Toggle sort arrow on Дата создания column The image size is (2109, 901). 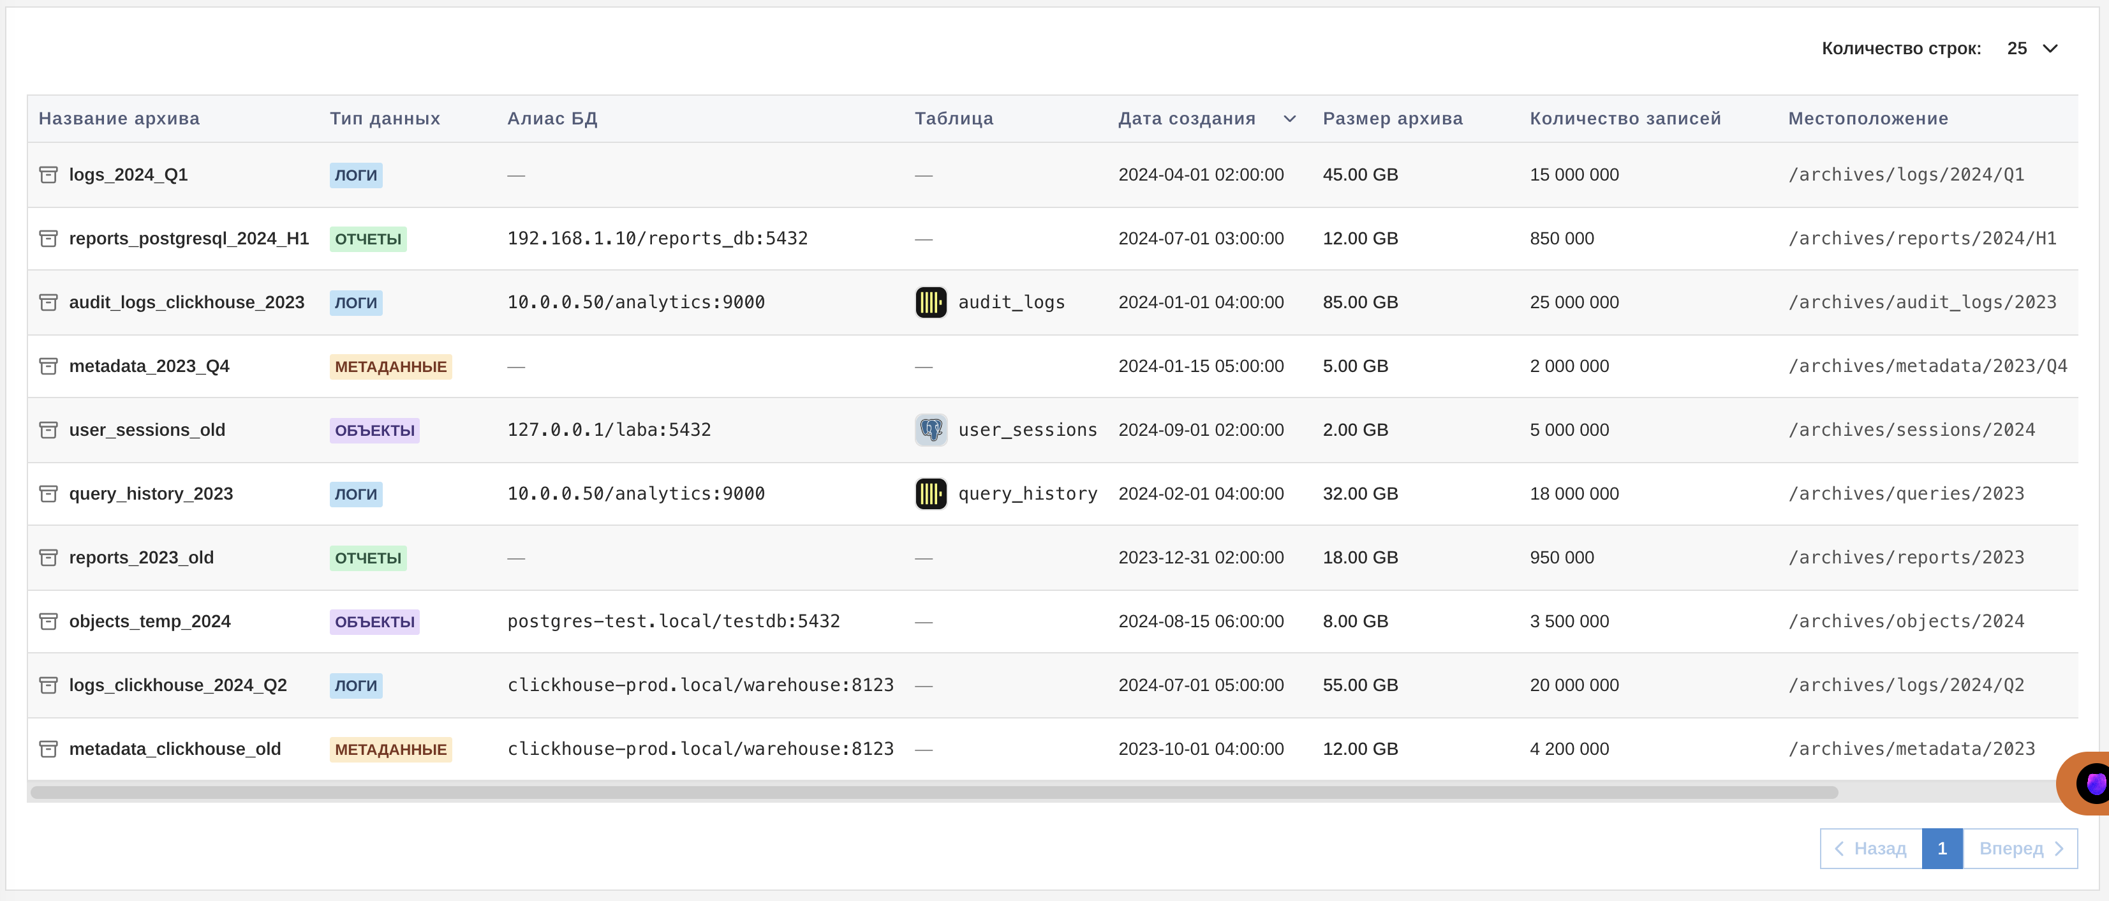coord(1289,119)
